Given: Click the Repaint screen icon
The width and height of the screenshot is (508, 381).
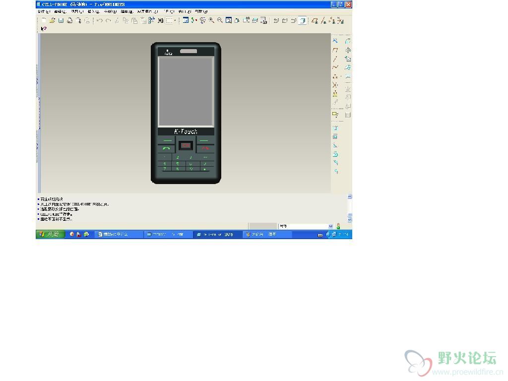Looking at the screenshot, I should pos(186,20).
